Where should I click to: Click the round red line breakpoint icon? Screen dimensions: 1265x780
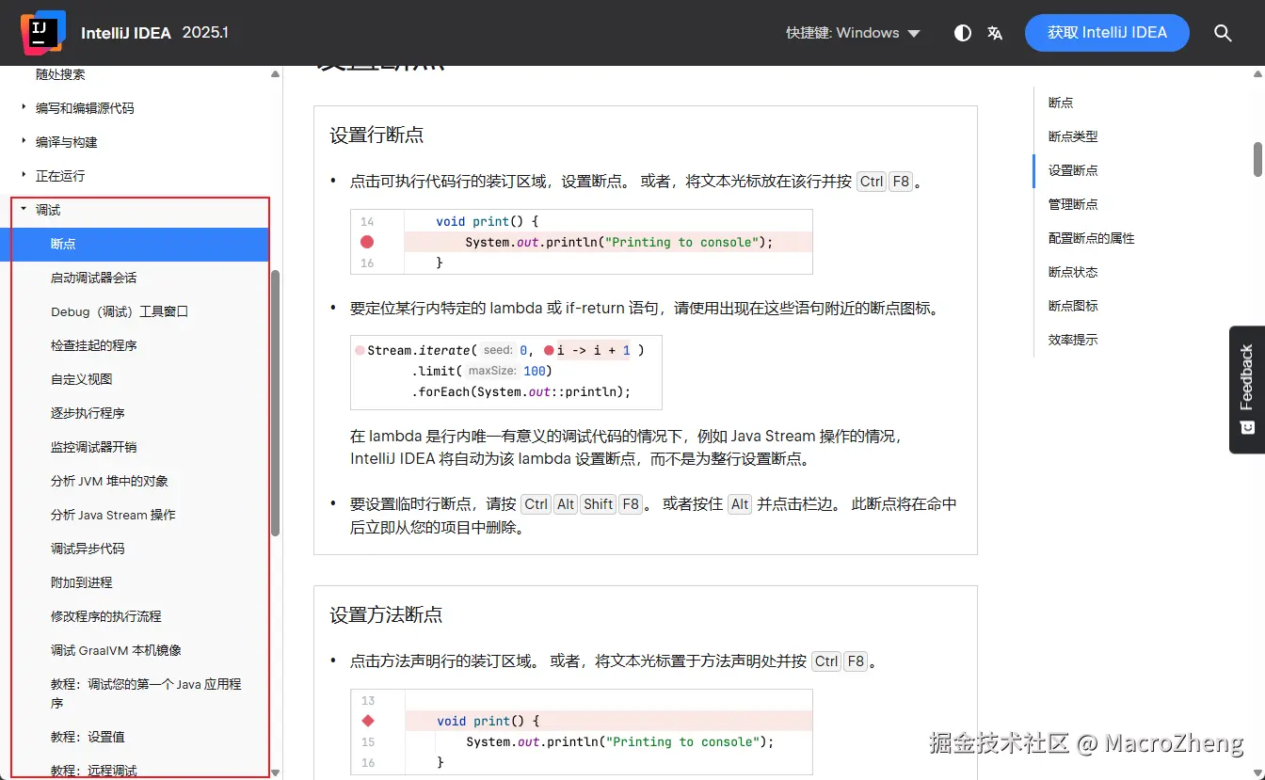pos(367,242)
